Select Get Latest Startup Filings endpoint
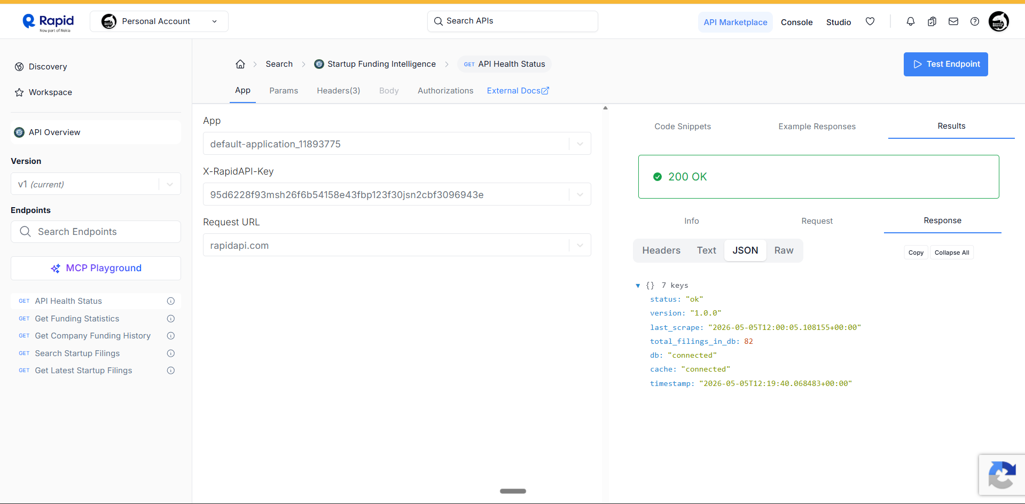This screenshot has height=504, width=1025. point(83,371)
